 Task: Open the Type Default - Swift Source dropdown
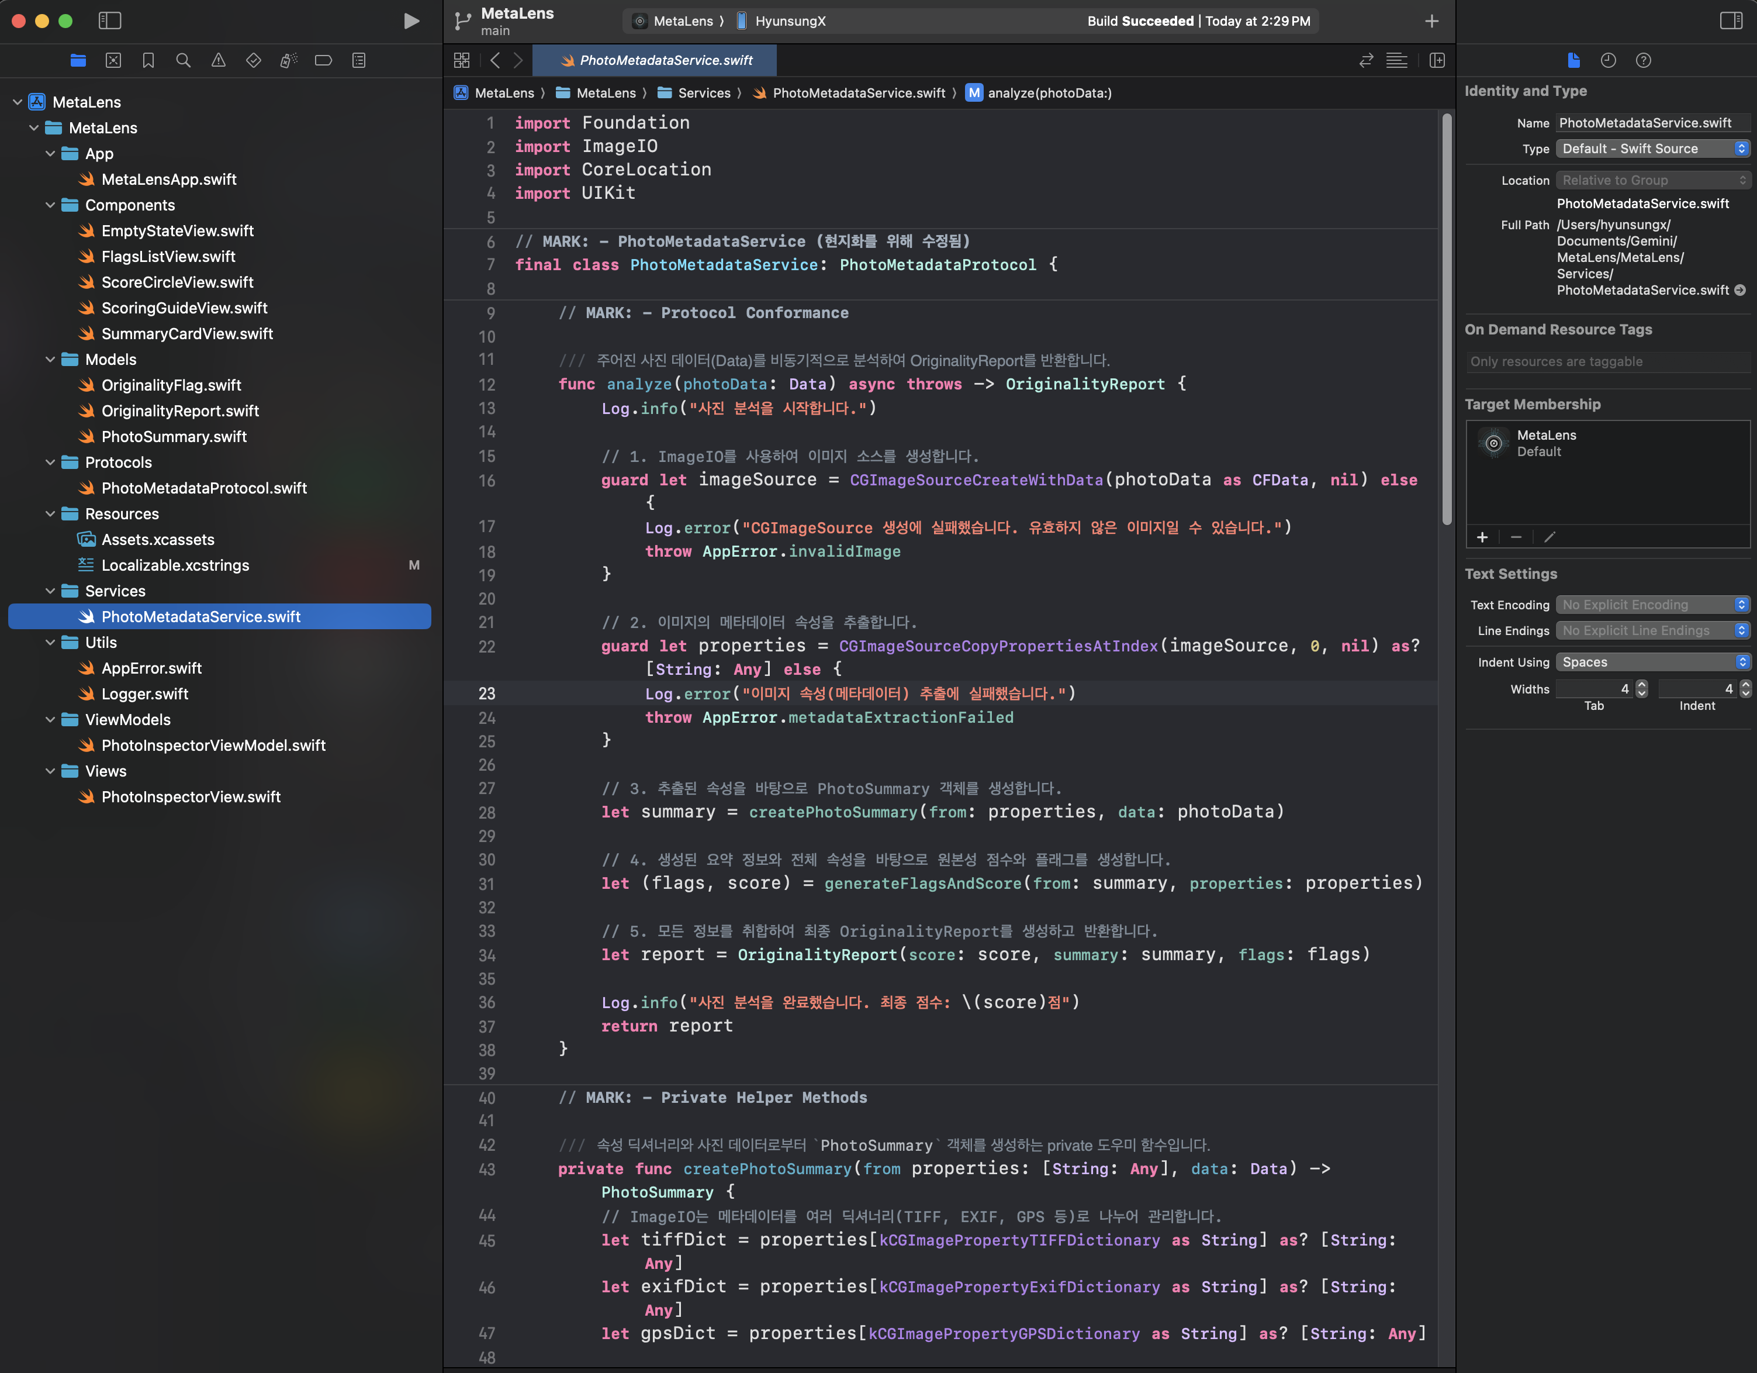tap(1653, 149)
